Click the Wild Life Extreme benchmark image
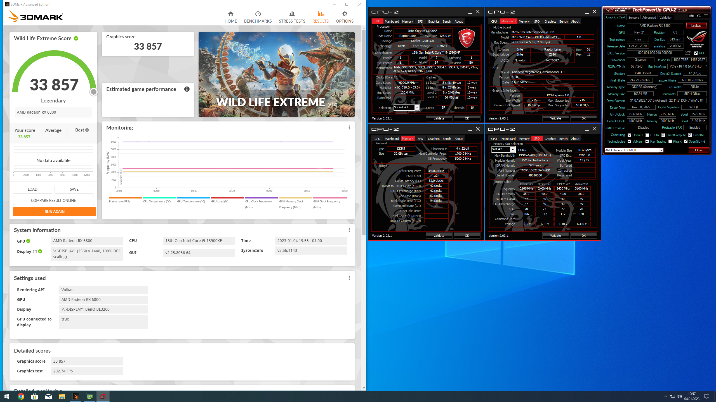716x402 pixels. (x=276, y=74)
